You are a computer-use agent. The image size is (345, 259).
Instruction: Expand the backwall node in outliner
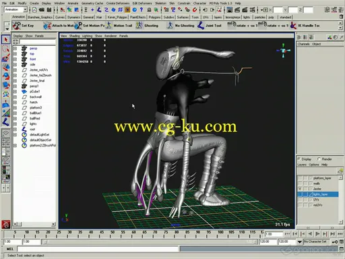click(15, 97)
